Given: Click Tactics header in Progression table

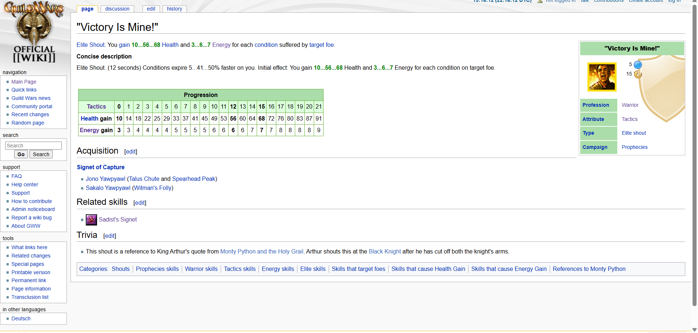Looking at the screenshot, I should tap(96, 107).
